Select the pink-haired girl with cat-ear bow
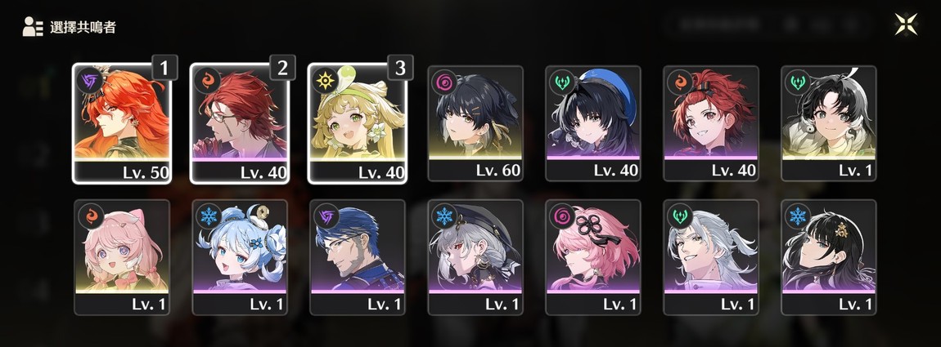 tap(122, 257)
